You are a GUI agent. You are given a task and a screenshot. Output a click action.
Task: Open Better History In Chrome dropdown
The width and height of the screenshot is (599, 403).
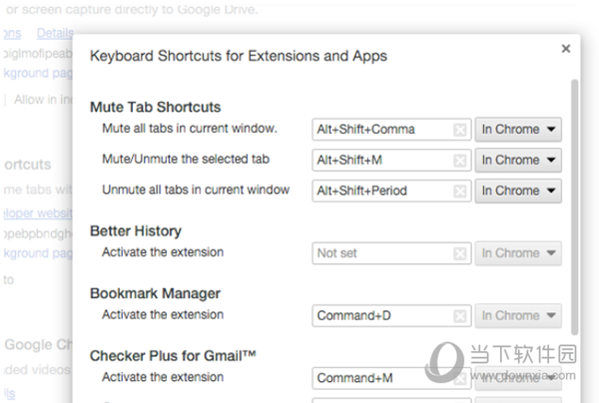pos(518,253)
